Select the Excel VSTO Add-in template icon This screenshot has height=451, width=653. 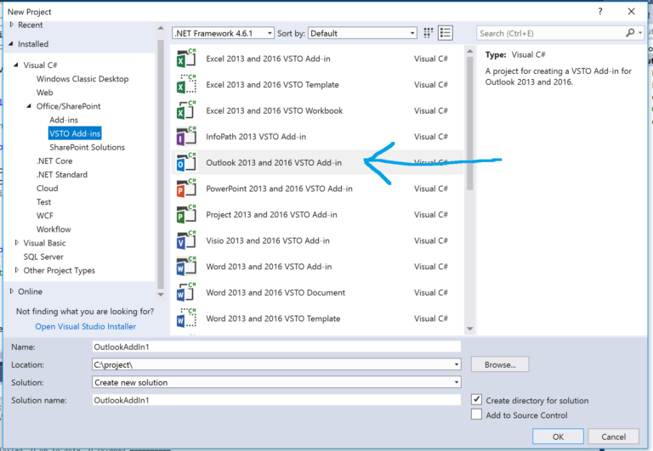click(x=186, y=59)
